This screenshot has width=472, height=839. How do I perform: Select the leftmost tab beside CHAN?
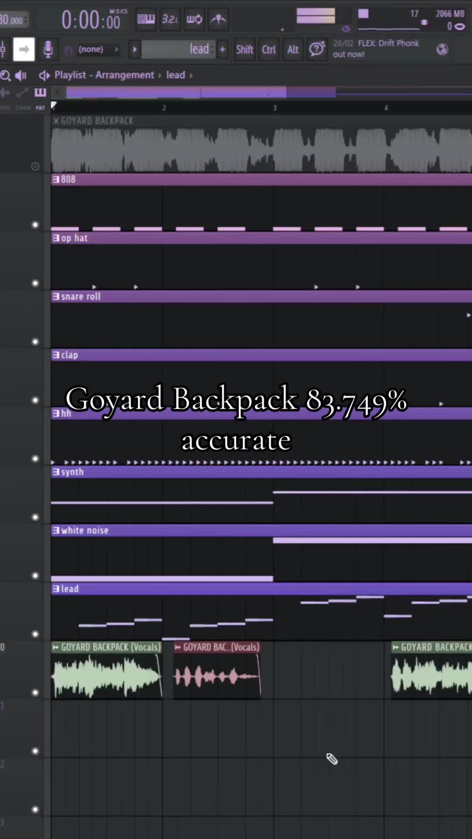point(5,108)
